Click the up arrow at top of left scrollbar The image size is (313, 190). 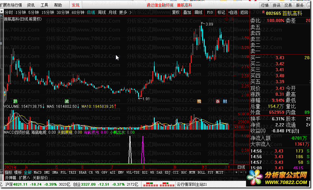(x=1, y=16)
